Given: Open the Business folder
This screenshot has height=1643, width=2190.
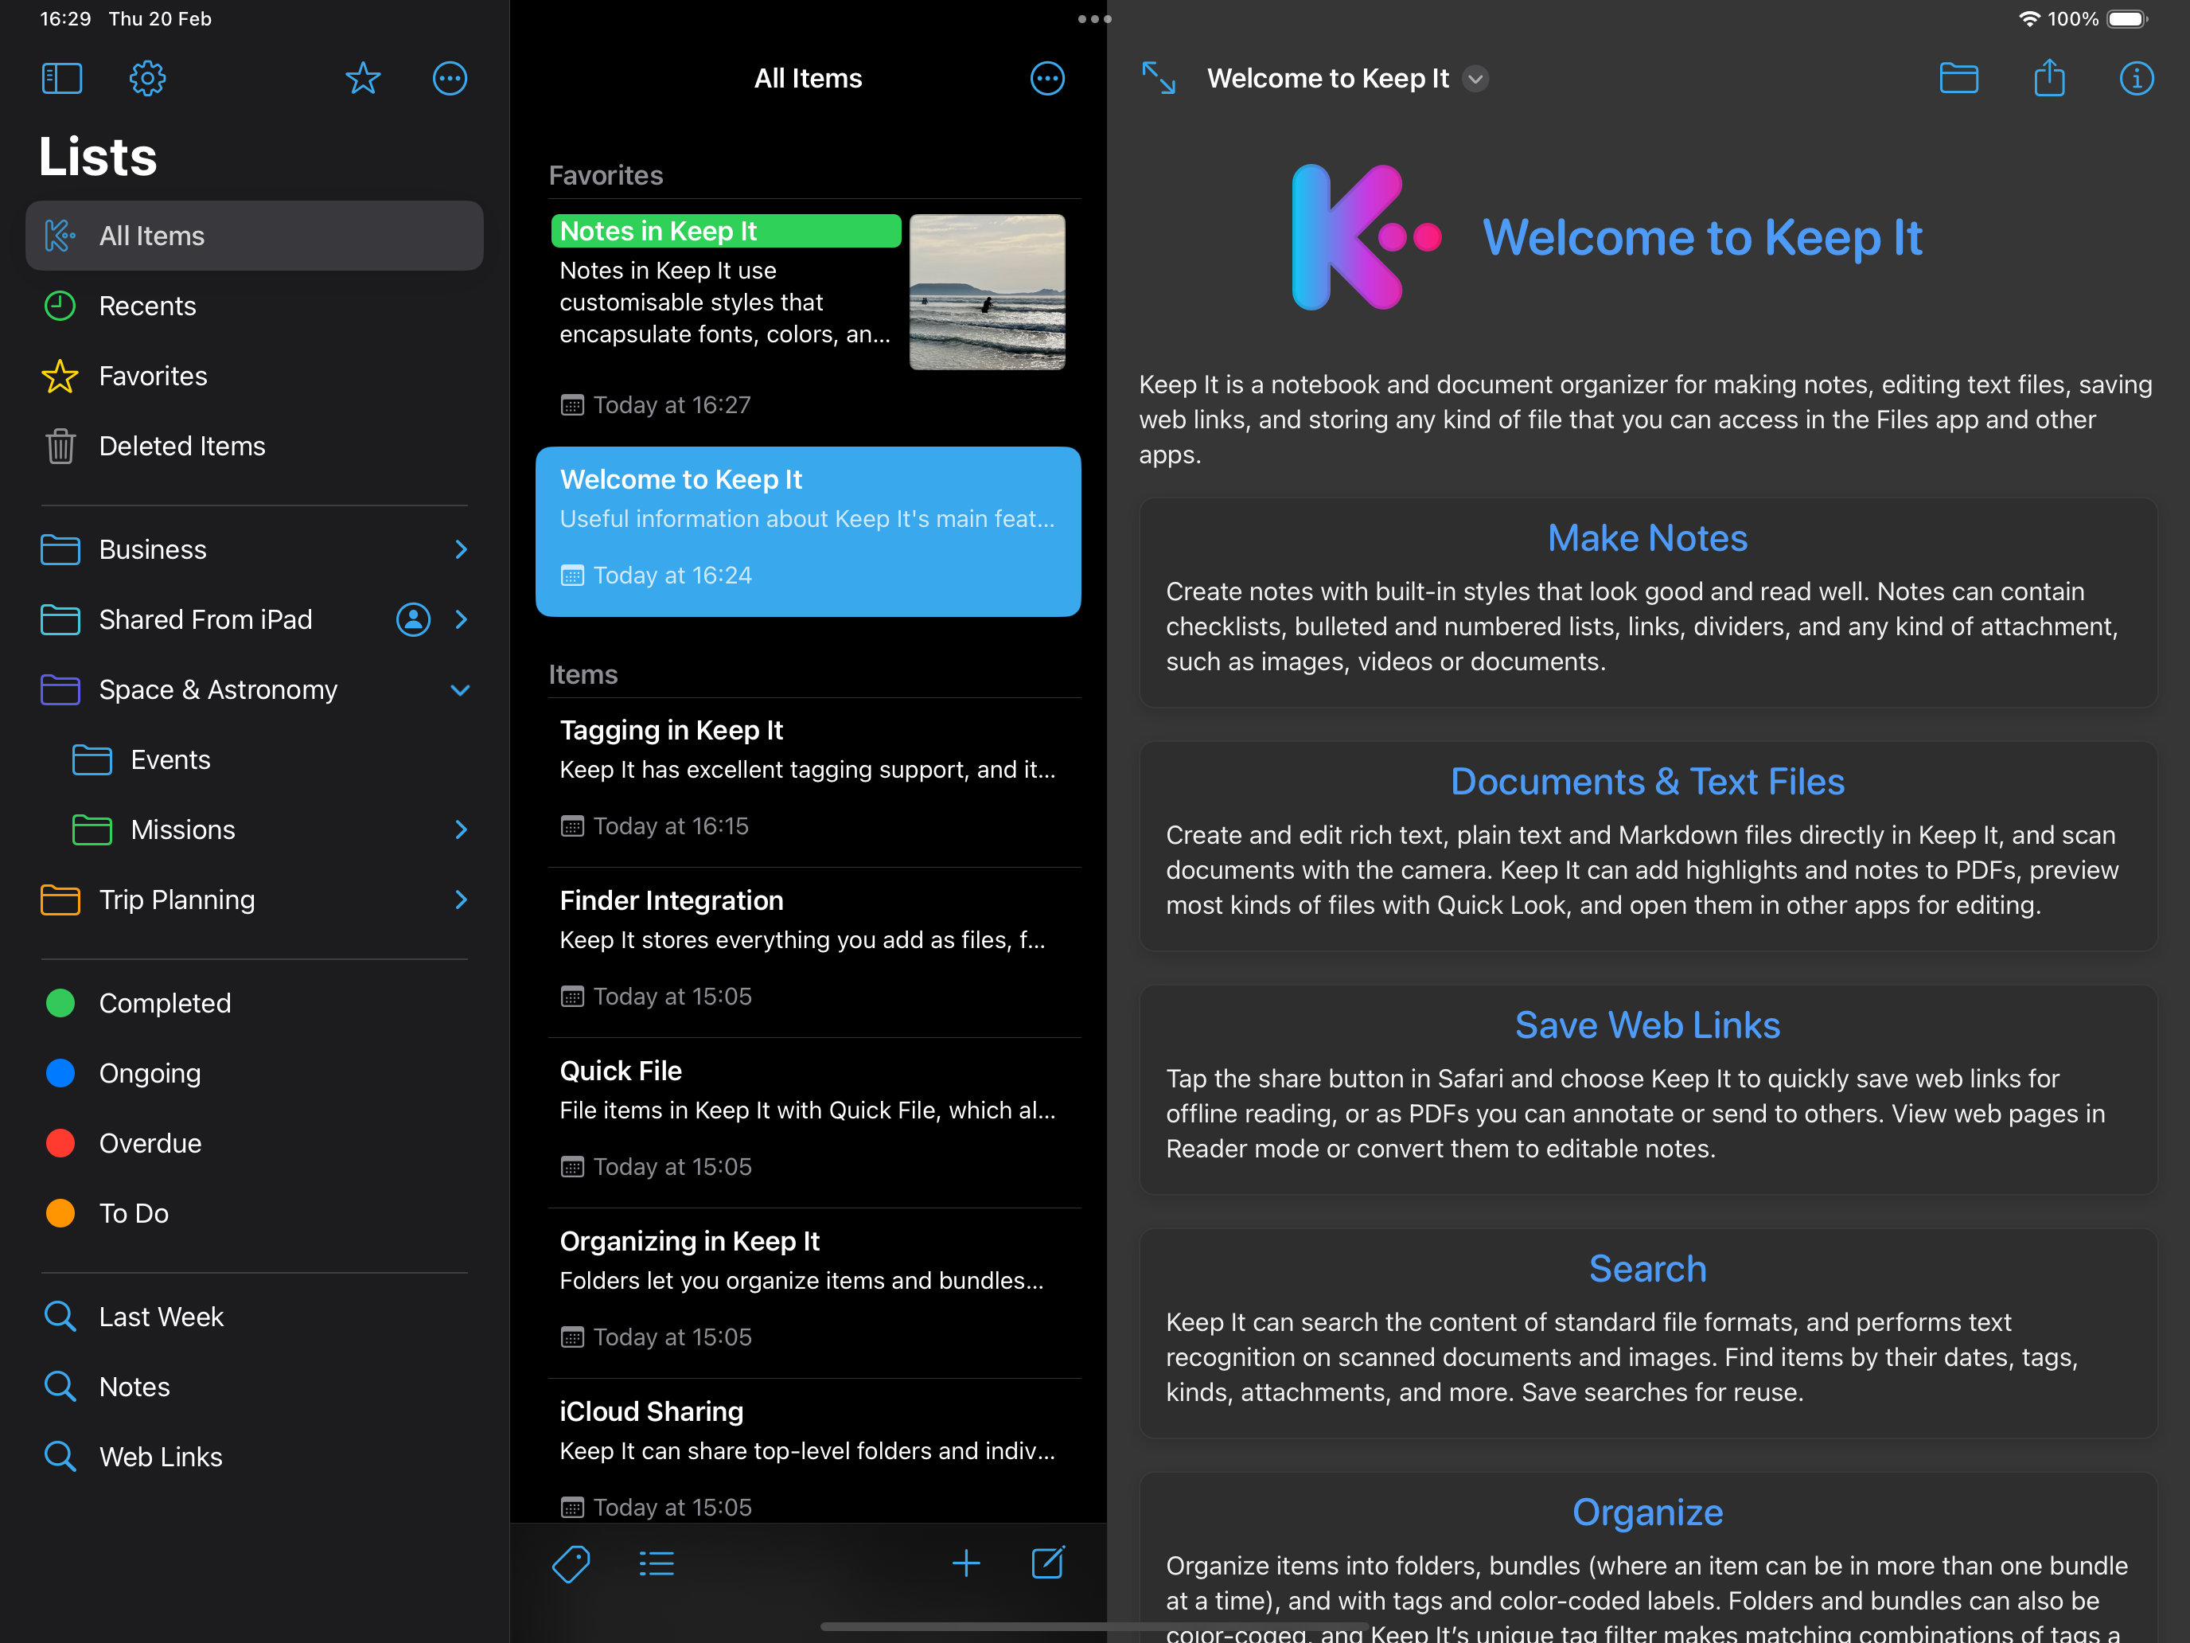Looking at the screenshot, I should pyautogui.click(x=255, y=549).
